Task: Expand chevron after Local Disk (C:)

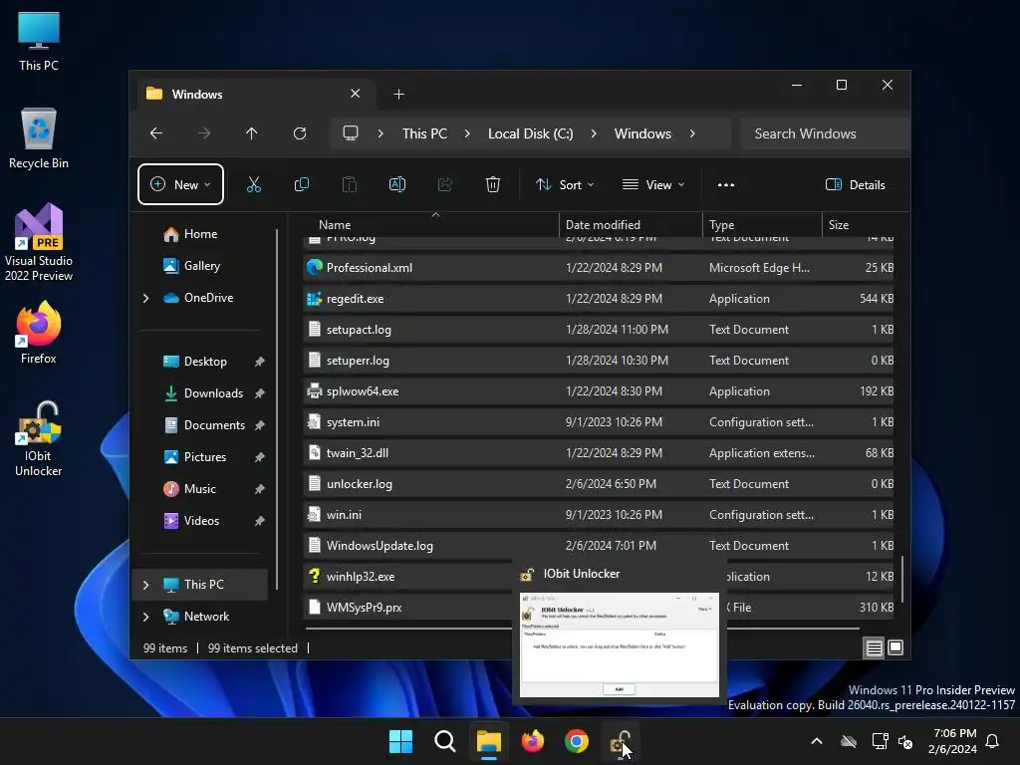Action: [x=594, y=133]
